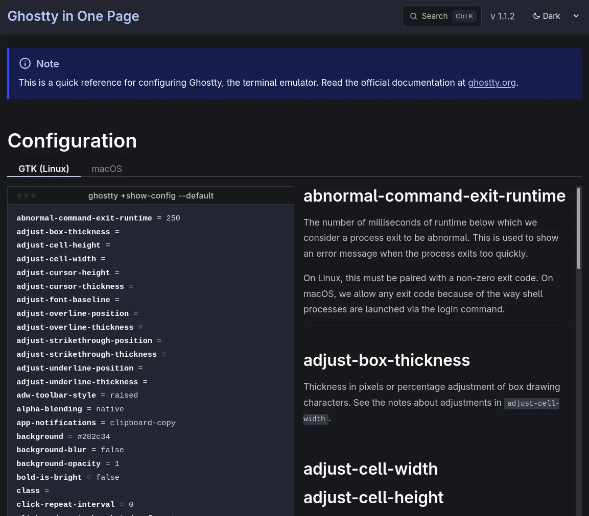Switch to the macOS tab
Image resolution: width=589 pixels, height=516 pixels.
click(x=107, y=169)
